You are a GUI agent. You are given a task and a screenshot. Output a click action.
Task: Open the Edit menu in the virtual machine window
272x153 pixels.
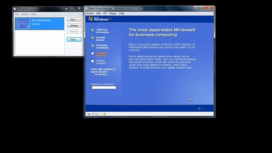[98, 13]
